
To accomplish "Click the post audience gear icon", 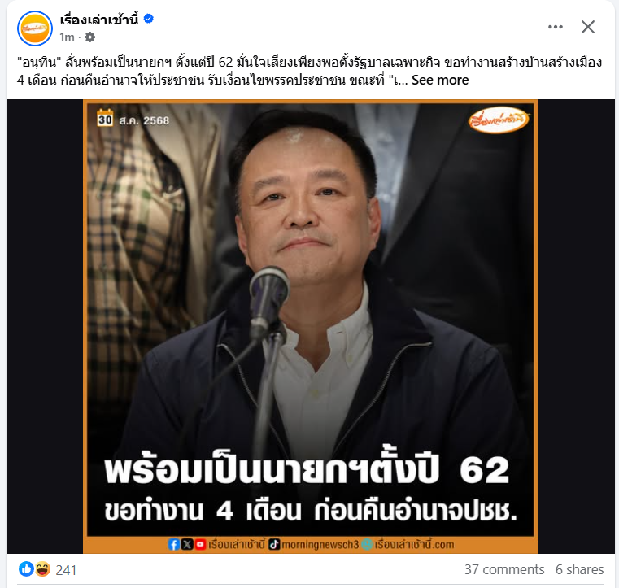I will click(x=90, y=37).
